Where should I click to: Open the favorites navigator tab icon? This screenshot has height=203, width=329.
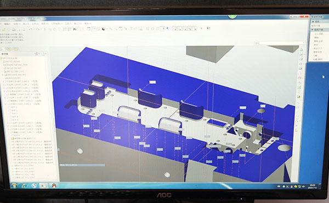point(16,49)
